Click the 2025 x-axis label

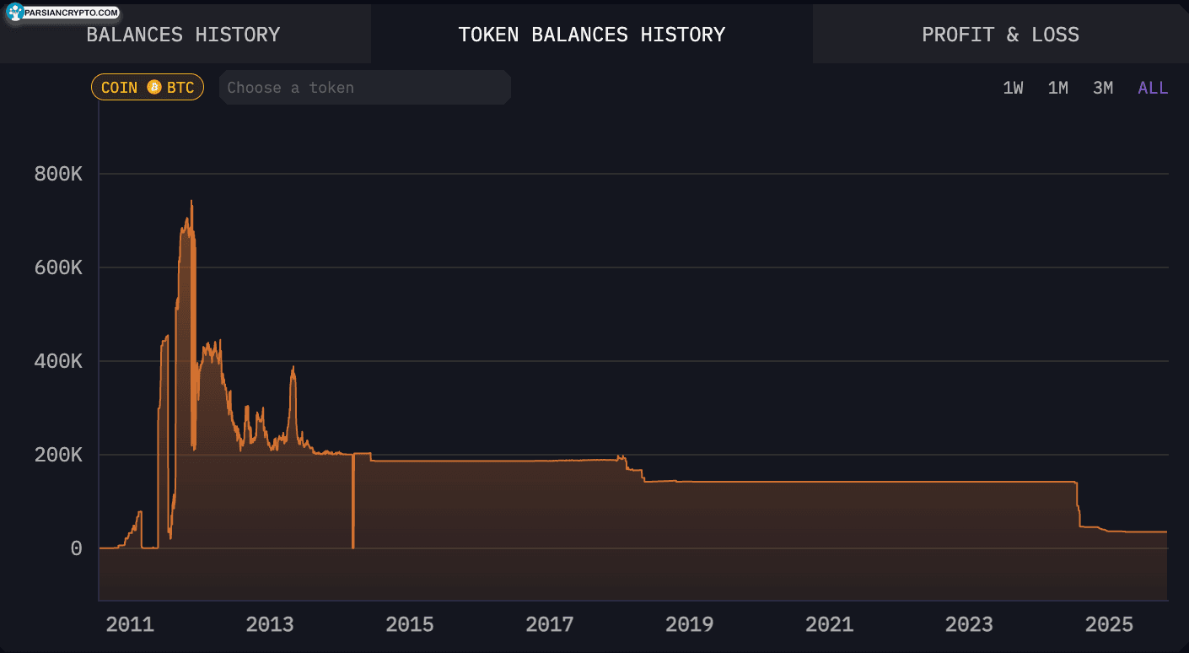(x=1109, y=625)
